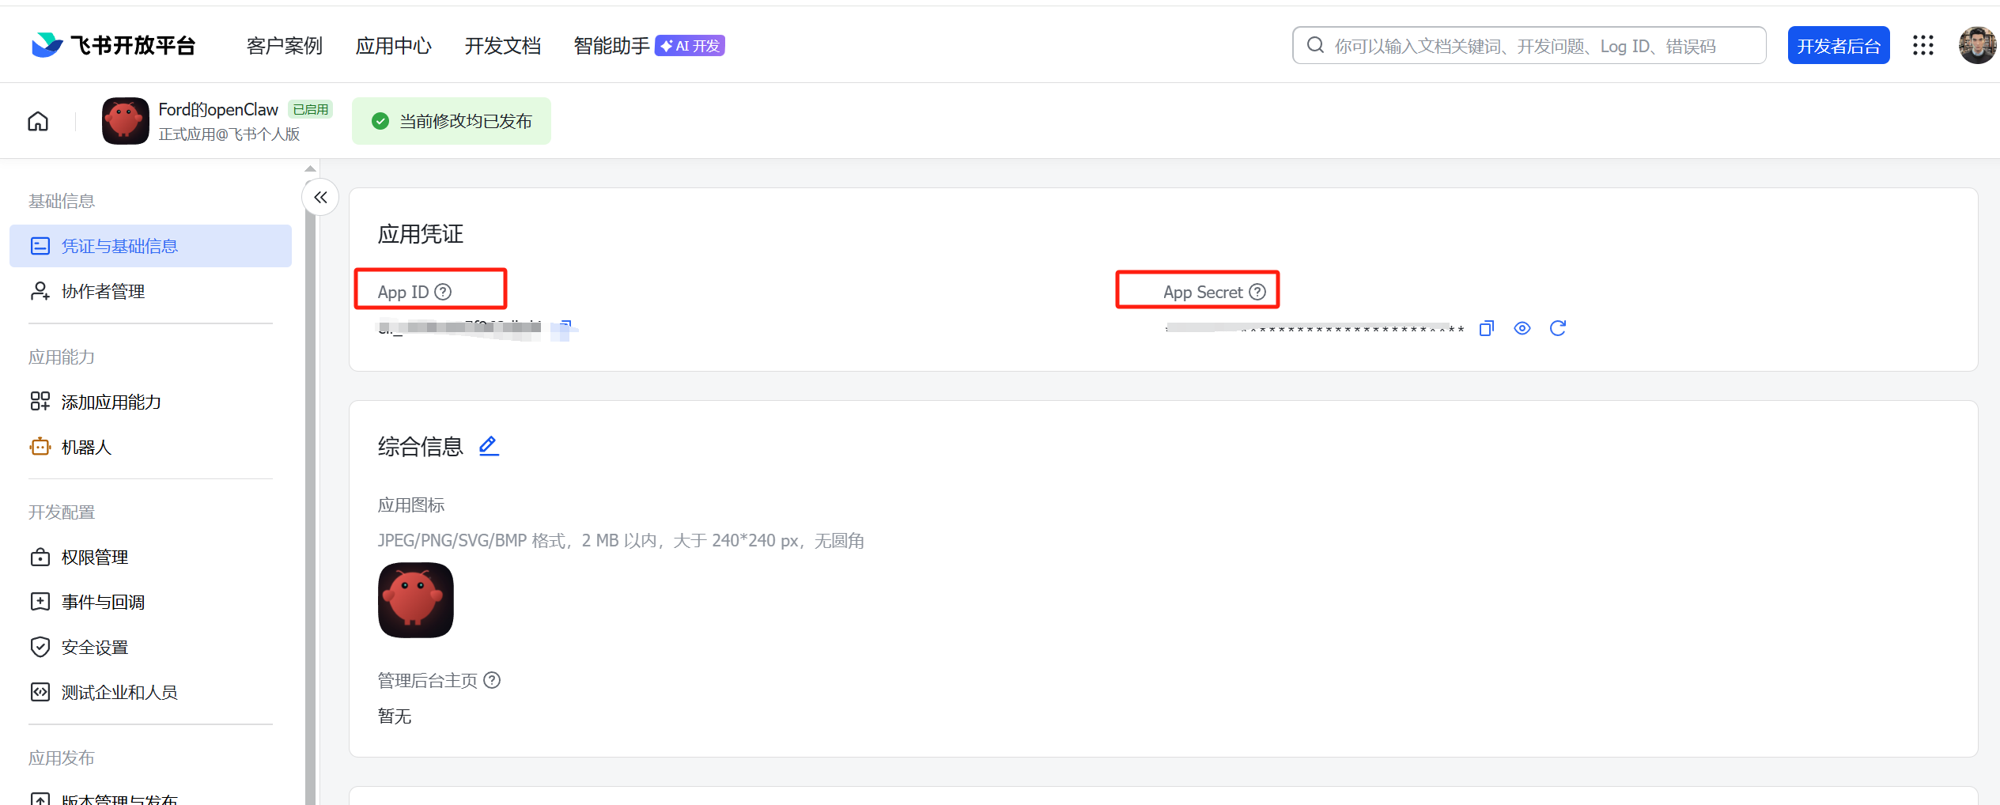Viewport: 2000px width, 805px height.
Task: Click the AI 开发 badge
Action: (690, 46)
